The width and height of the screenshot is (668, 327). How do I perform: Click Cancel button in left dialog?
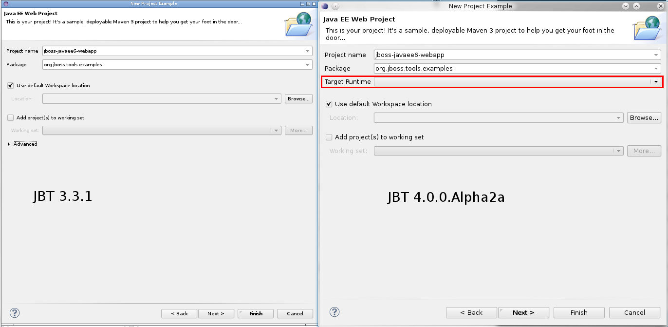[x=295, y=313]
